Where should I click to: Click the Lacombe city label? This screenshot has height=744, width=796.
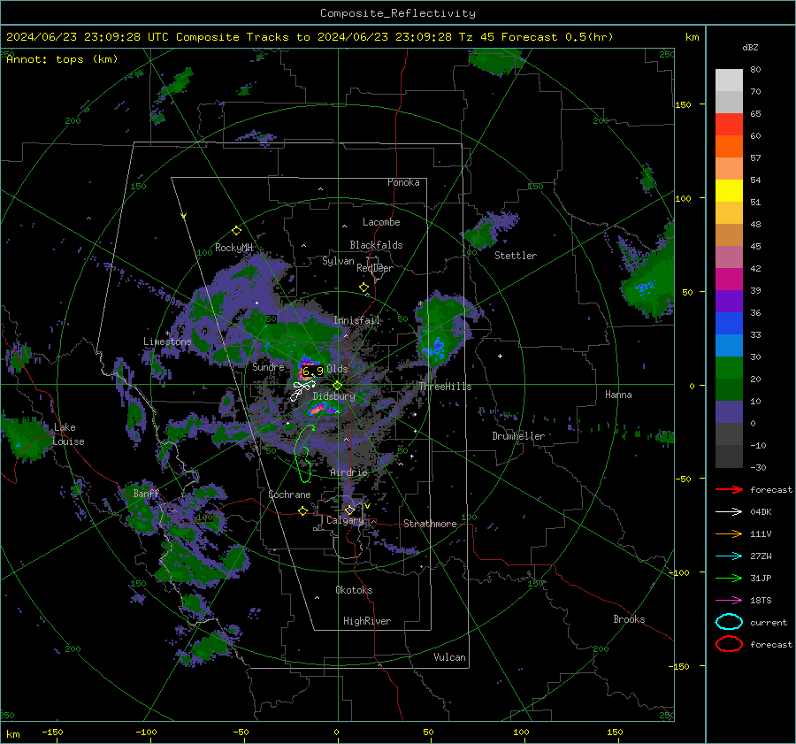381,222
